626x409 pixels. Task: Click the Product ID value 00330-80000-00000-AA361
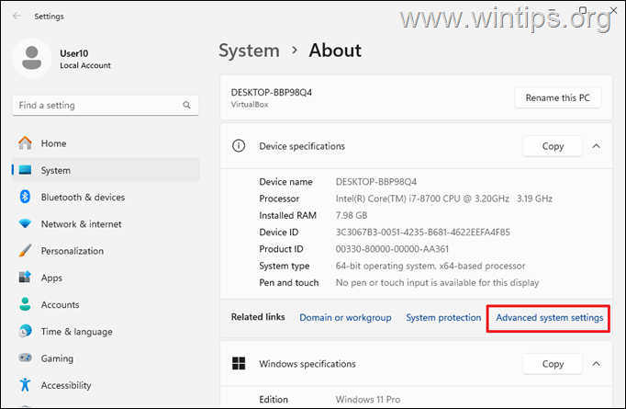click(392, 249)
